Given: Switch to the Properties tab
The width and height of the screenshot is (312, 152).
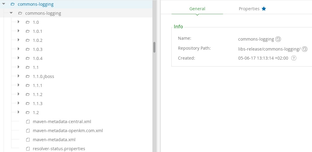Looking at the screenshot, I should (x=249, y=9).
